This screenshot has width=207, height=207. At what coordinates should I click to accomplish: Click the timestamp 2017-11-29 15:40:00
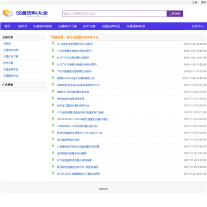click(x=194, y=78)
